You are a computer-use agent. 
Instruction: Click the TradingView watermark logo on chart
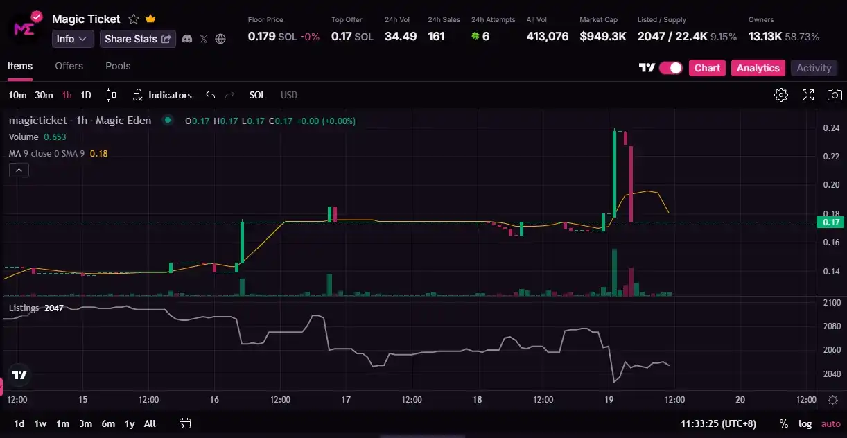(19, 375)
